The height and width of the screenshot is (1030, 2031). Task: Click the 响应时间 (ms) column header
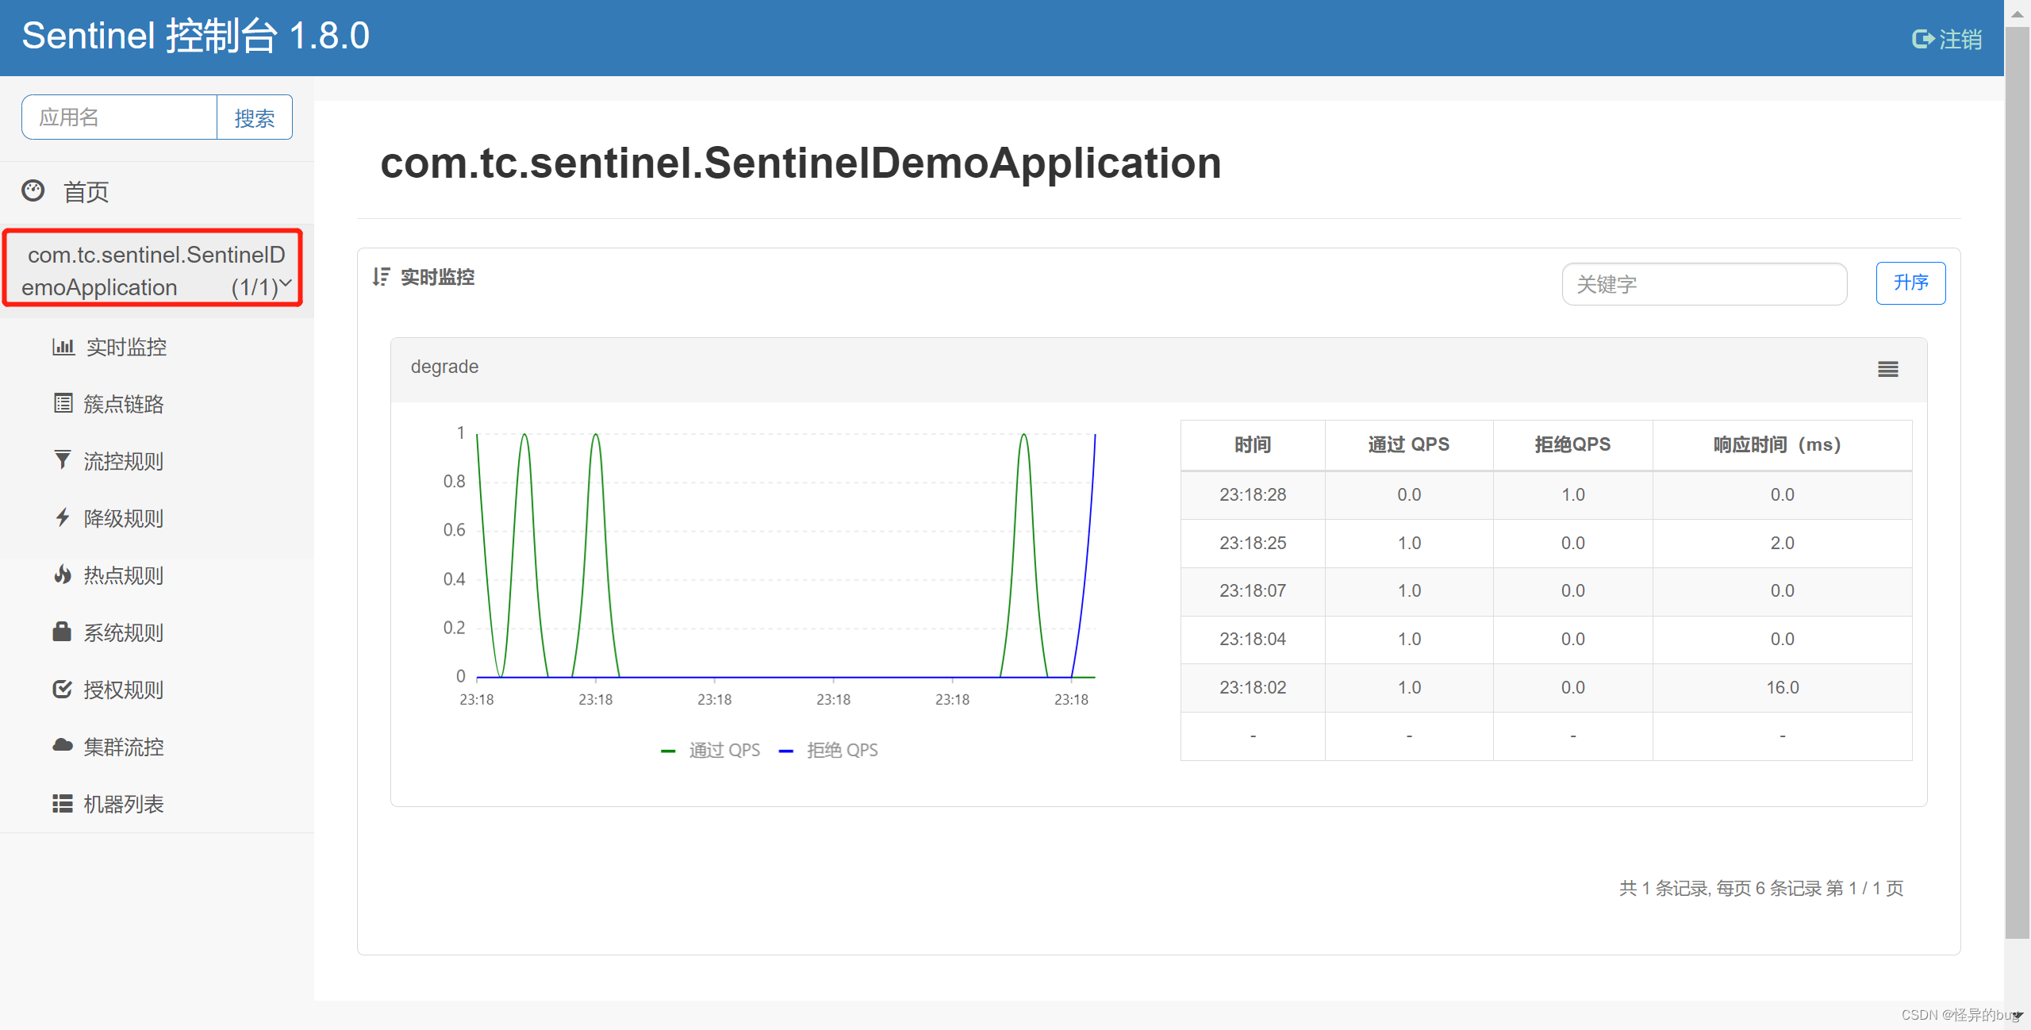(x=1782, y=444)
